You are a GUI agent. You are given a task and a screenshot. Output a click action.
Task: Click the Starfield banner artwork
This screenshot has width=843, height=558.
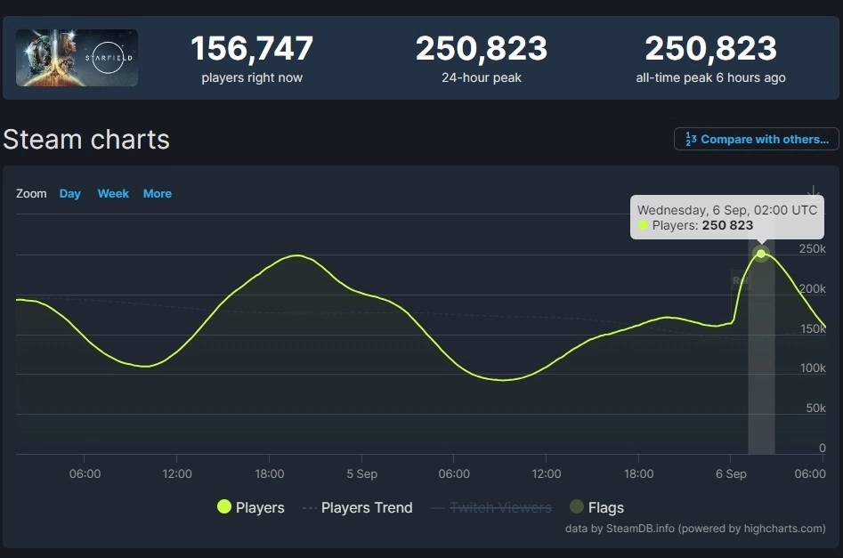click(77, 56)
